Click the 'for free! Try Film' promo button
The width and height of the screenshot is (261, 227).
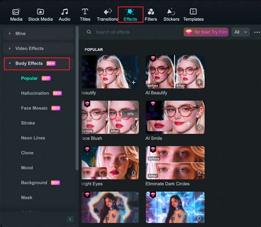click(x=206, y=32)
